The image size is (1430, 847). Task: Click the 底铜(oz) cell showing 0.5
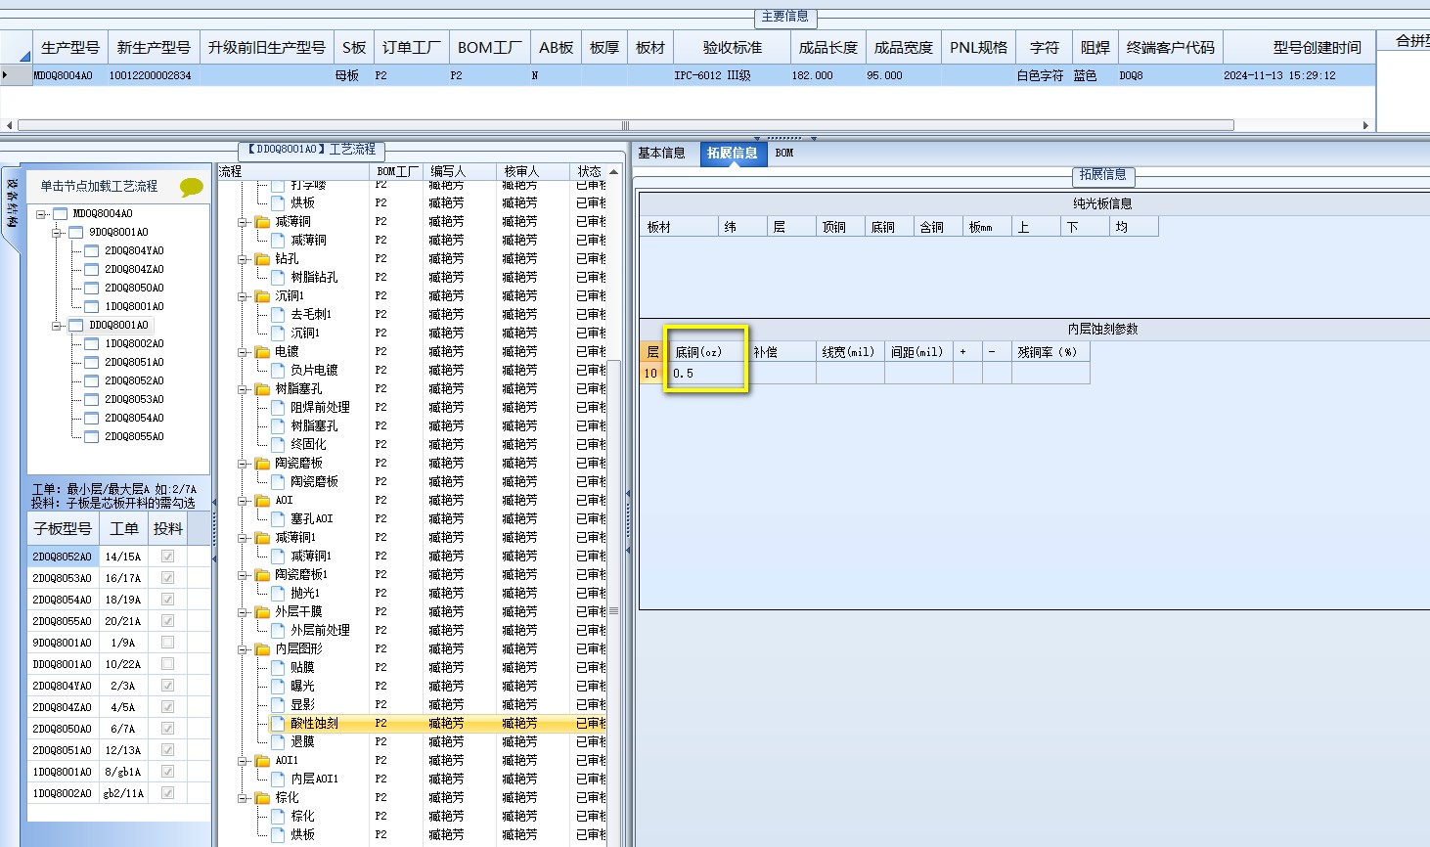point(709,374)
